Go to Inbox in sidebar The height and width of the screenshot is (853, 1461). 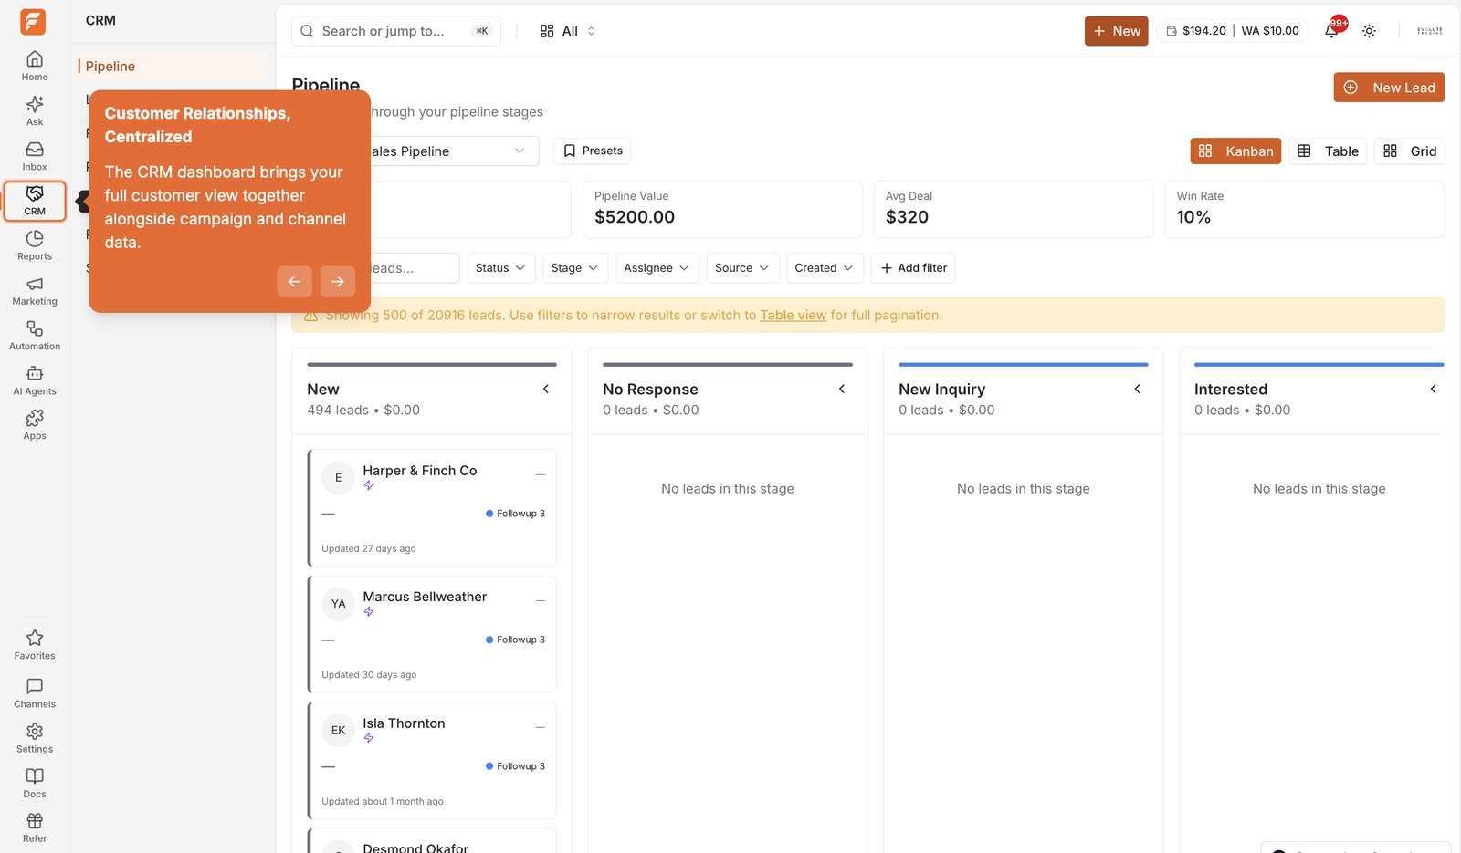tap(35, 156)
